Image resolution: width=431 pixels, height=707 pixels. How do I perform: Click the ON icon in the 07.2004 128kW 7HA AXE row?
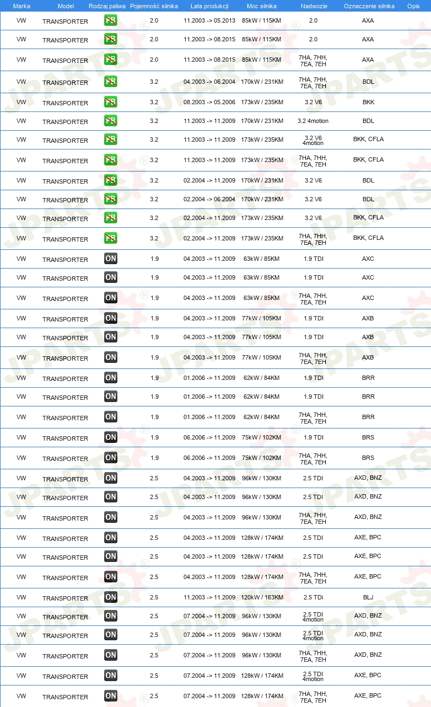click(x=111, y=696)
